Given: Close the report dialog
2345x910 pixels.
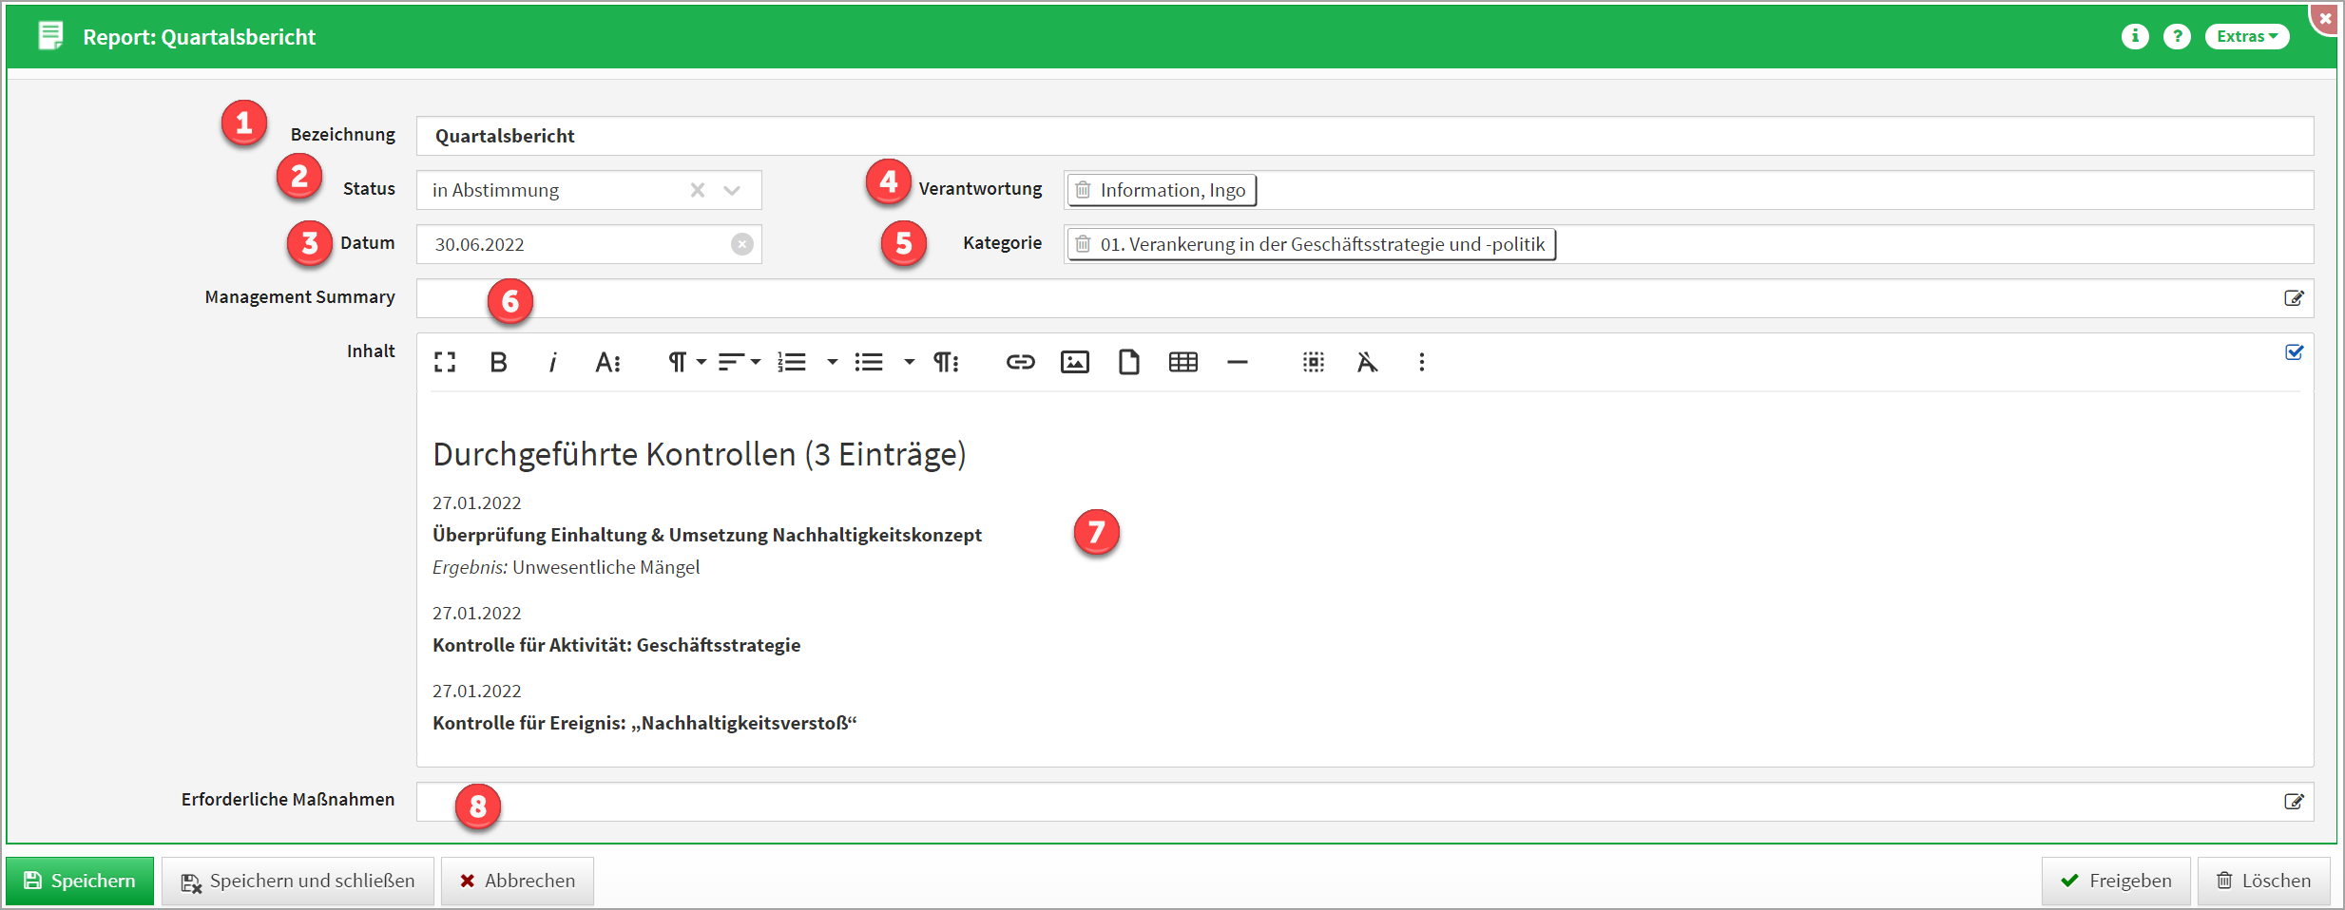Looking at the screenshot, I should click(x=2326, y=18).
